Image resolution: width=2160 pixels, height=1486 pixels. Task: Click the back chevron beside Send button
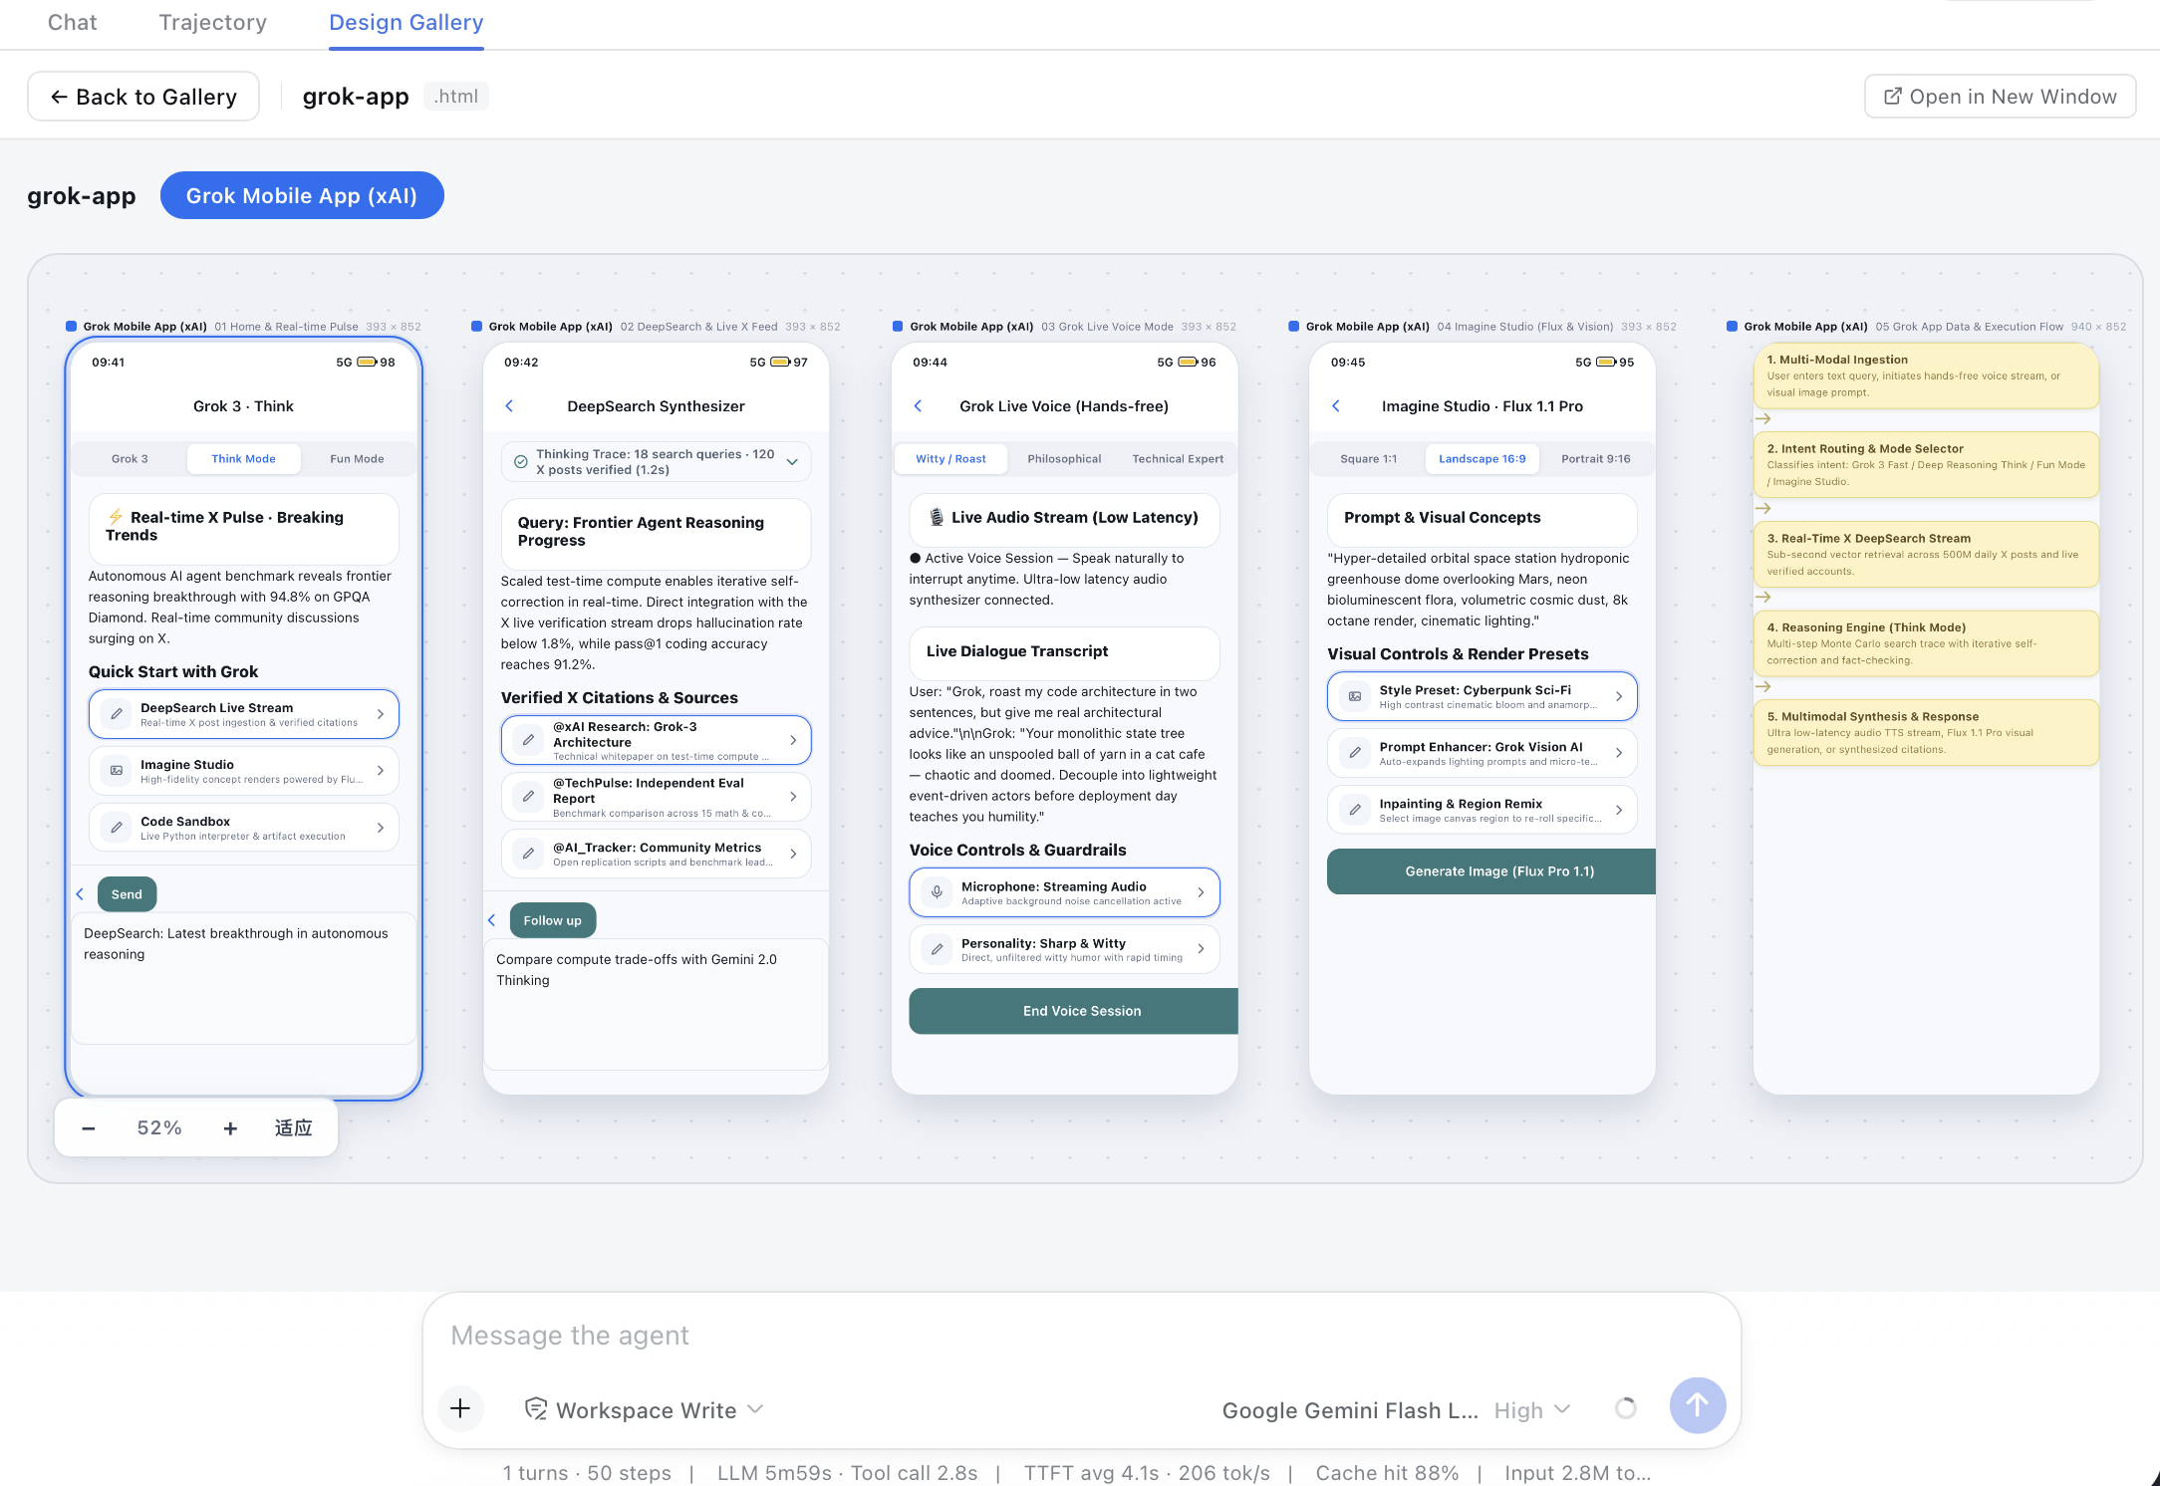click(80, 894)
